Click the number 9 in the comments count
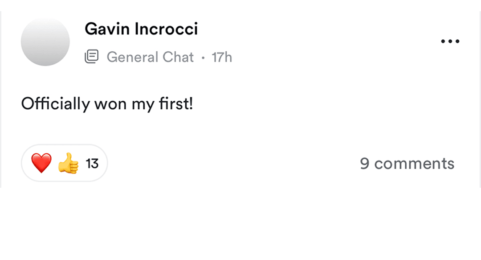Screen dimensions: 481x260 (365, 163)
